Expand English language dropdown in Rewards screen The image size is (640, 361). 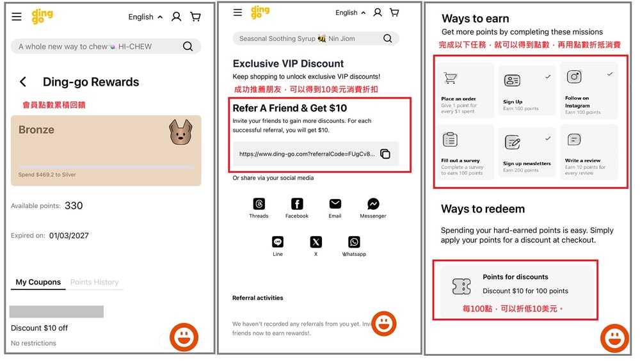point(145,17)
